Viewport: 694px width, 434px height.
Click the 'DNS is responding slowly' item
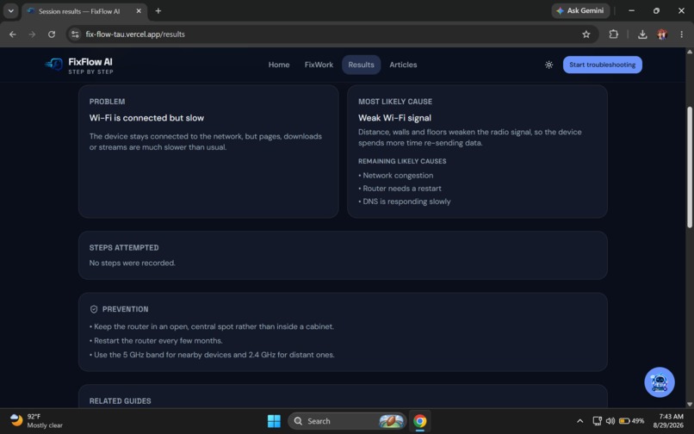coord(406,201)
